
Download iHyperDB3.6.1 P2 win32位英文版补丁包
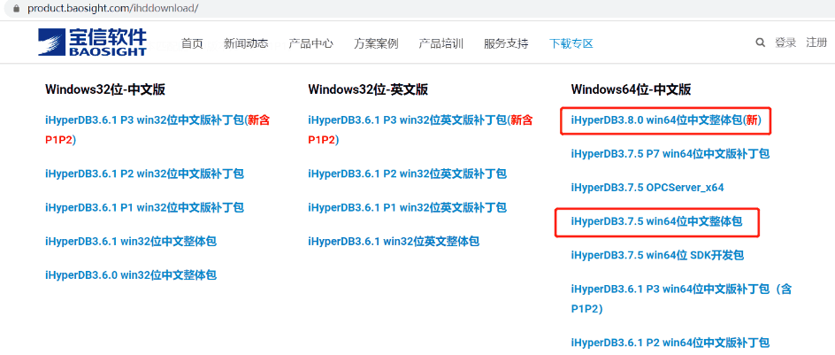408,174
